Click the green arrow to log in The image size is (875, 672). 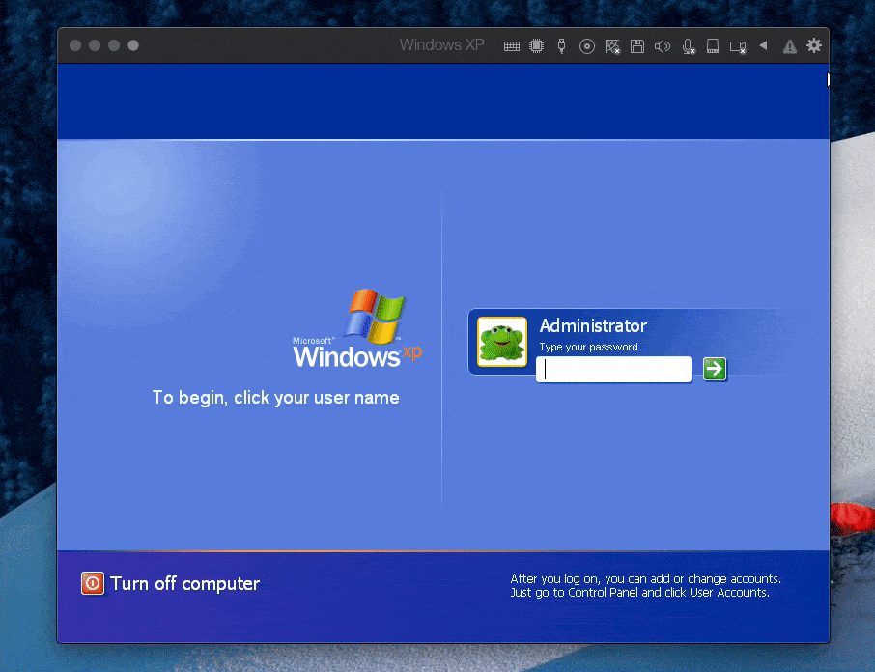coord(715,369)
